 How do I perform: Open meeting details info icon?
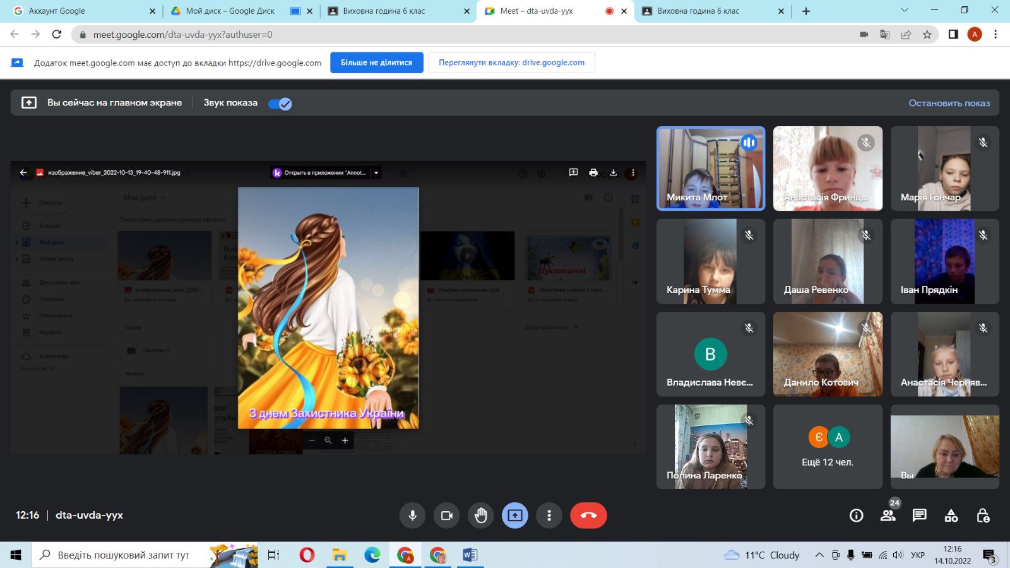857,516
